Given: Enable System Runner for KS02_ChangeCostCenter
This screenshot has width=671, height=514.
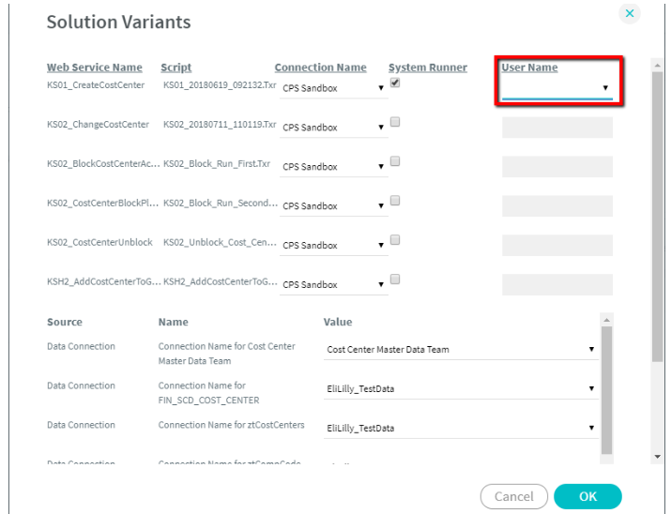Looking at the screenshot, I should [x=395, y=122].
